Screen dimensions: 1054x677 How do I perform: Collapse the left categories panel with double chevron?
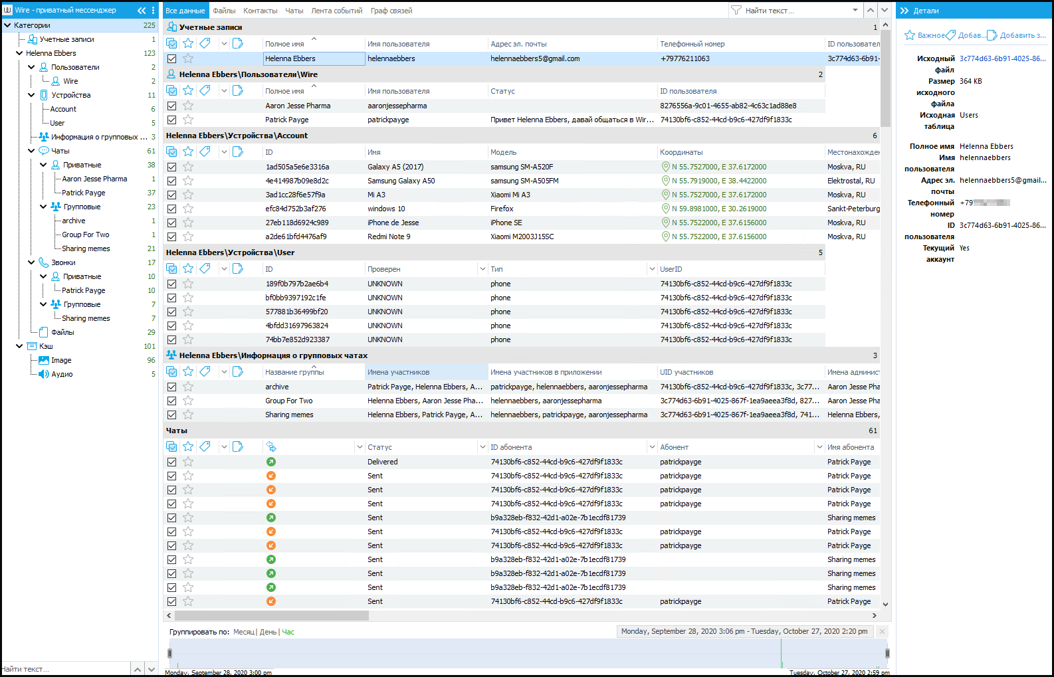(142, 10)
